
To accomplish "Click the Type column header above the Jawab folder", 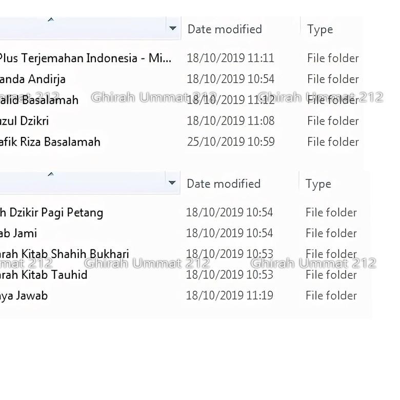I will point(318,184).
